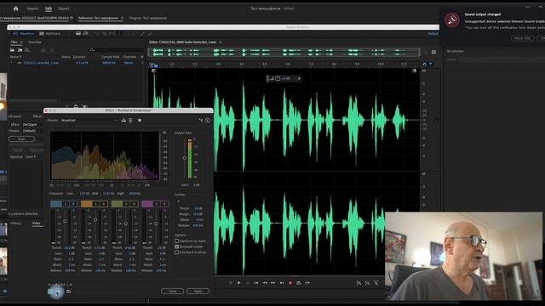Click the Scan button in DeClipper panel
This screenshot has width=545, height=306.
click(x=21, y=139)
